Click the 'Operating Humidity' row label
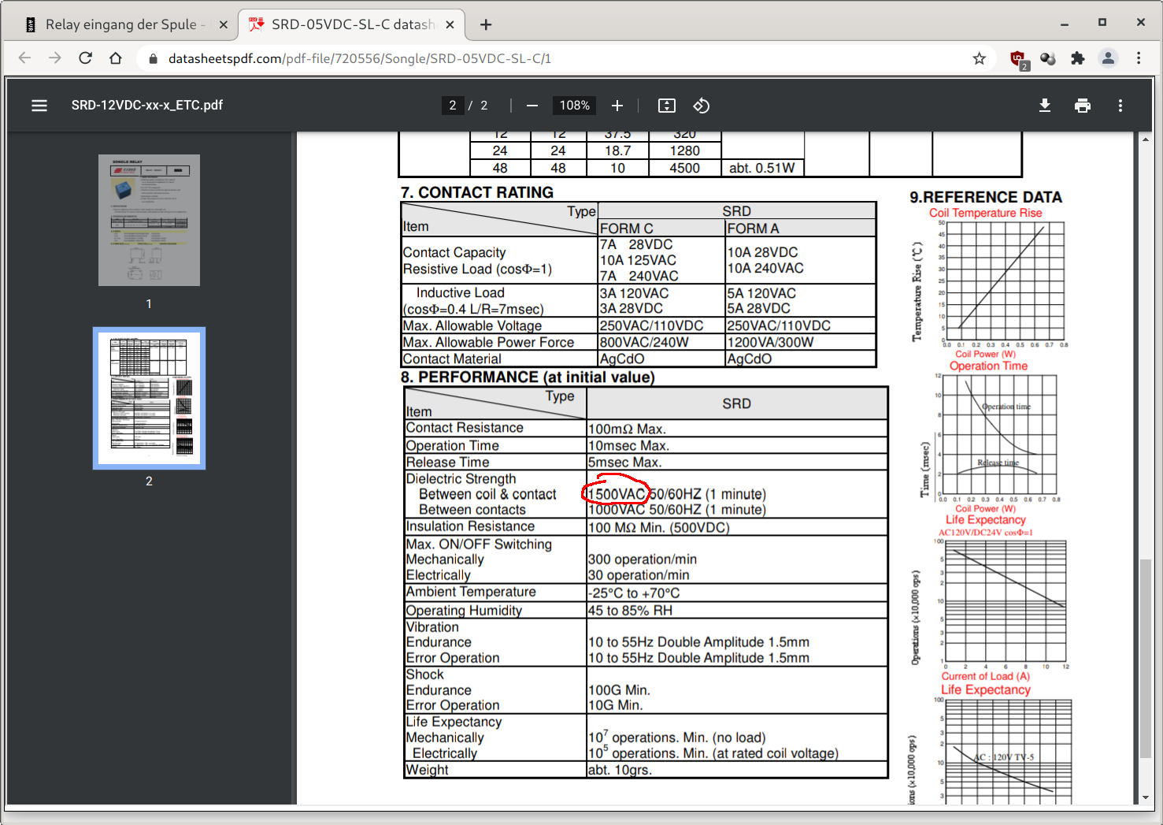Viewport: 1163px width, 825px height. pyautogui.click(x=464, y=611)
